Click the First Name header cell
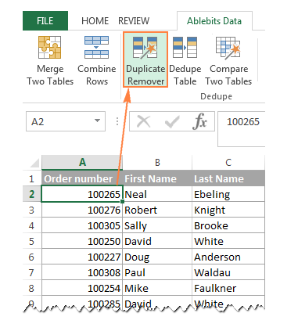 (157, 178)
